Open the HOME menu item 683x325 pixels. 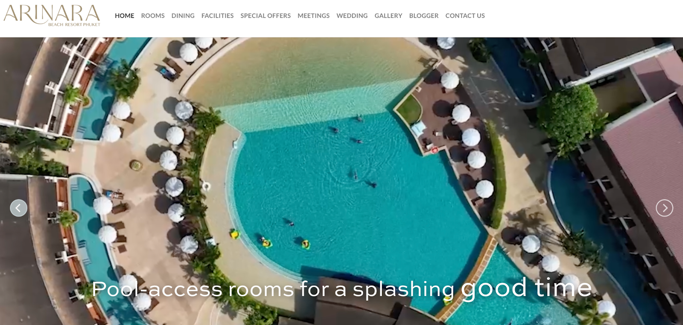pos(125,16)
